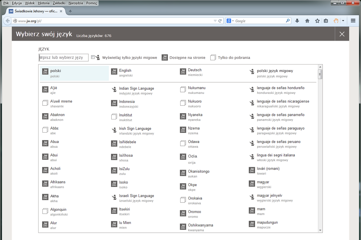Image resolution: width=361 pixels, height=240 pixels.
Task: Open the Firefox hamburger menu
Action: (x=353, y=21)
